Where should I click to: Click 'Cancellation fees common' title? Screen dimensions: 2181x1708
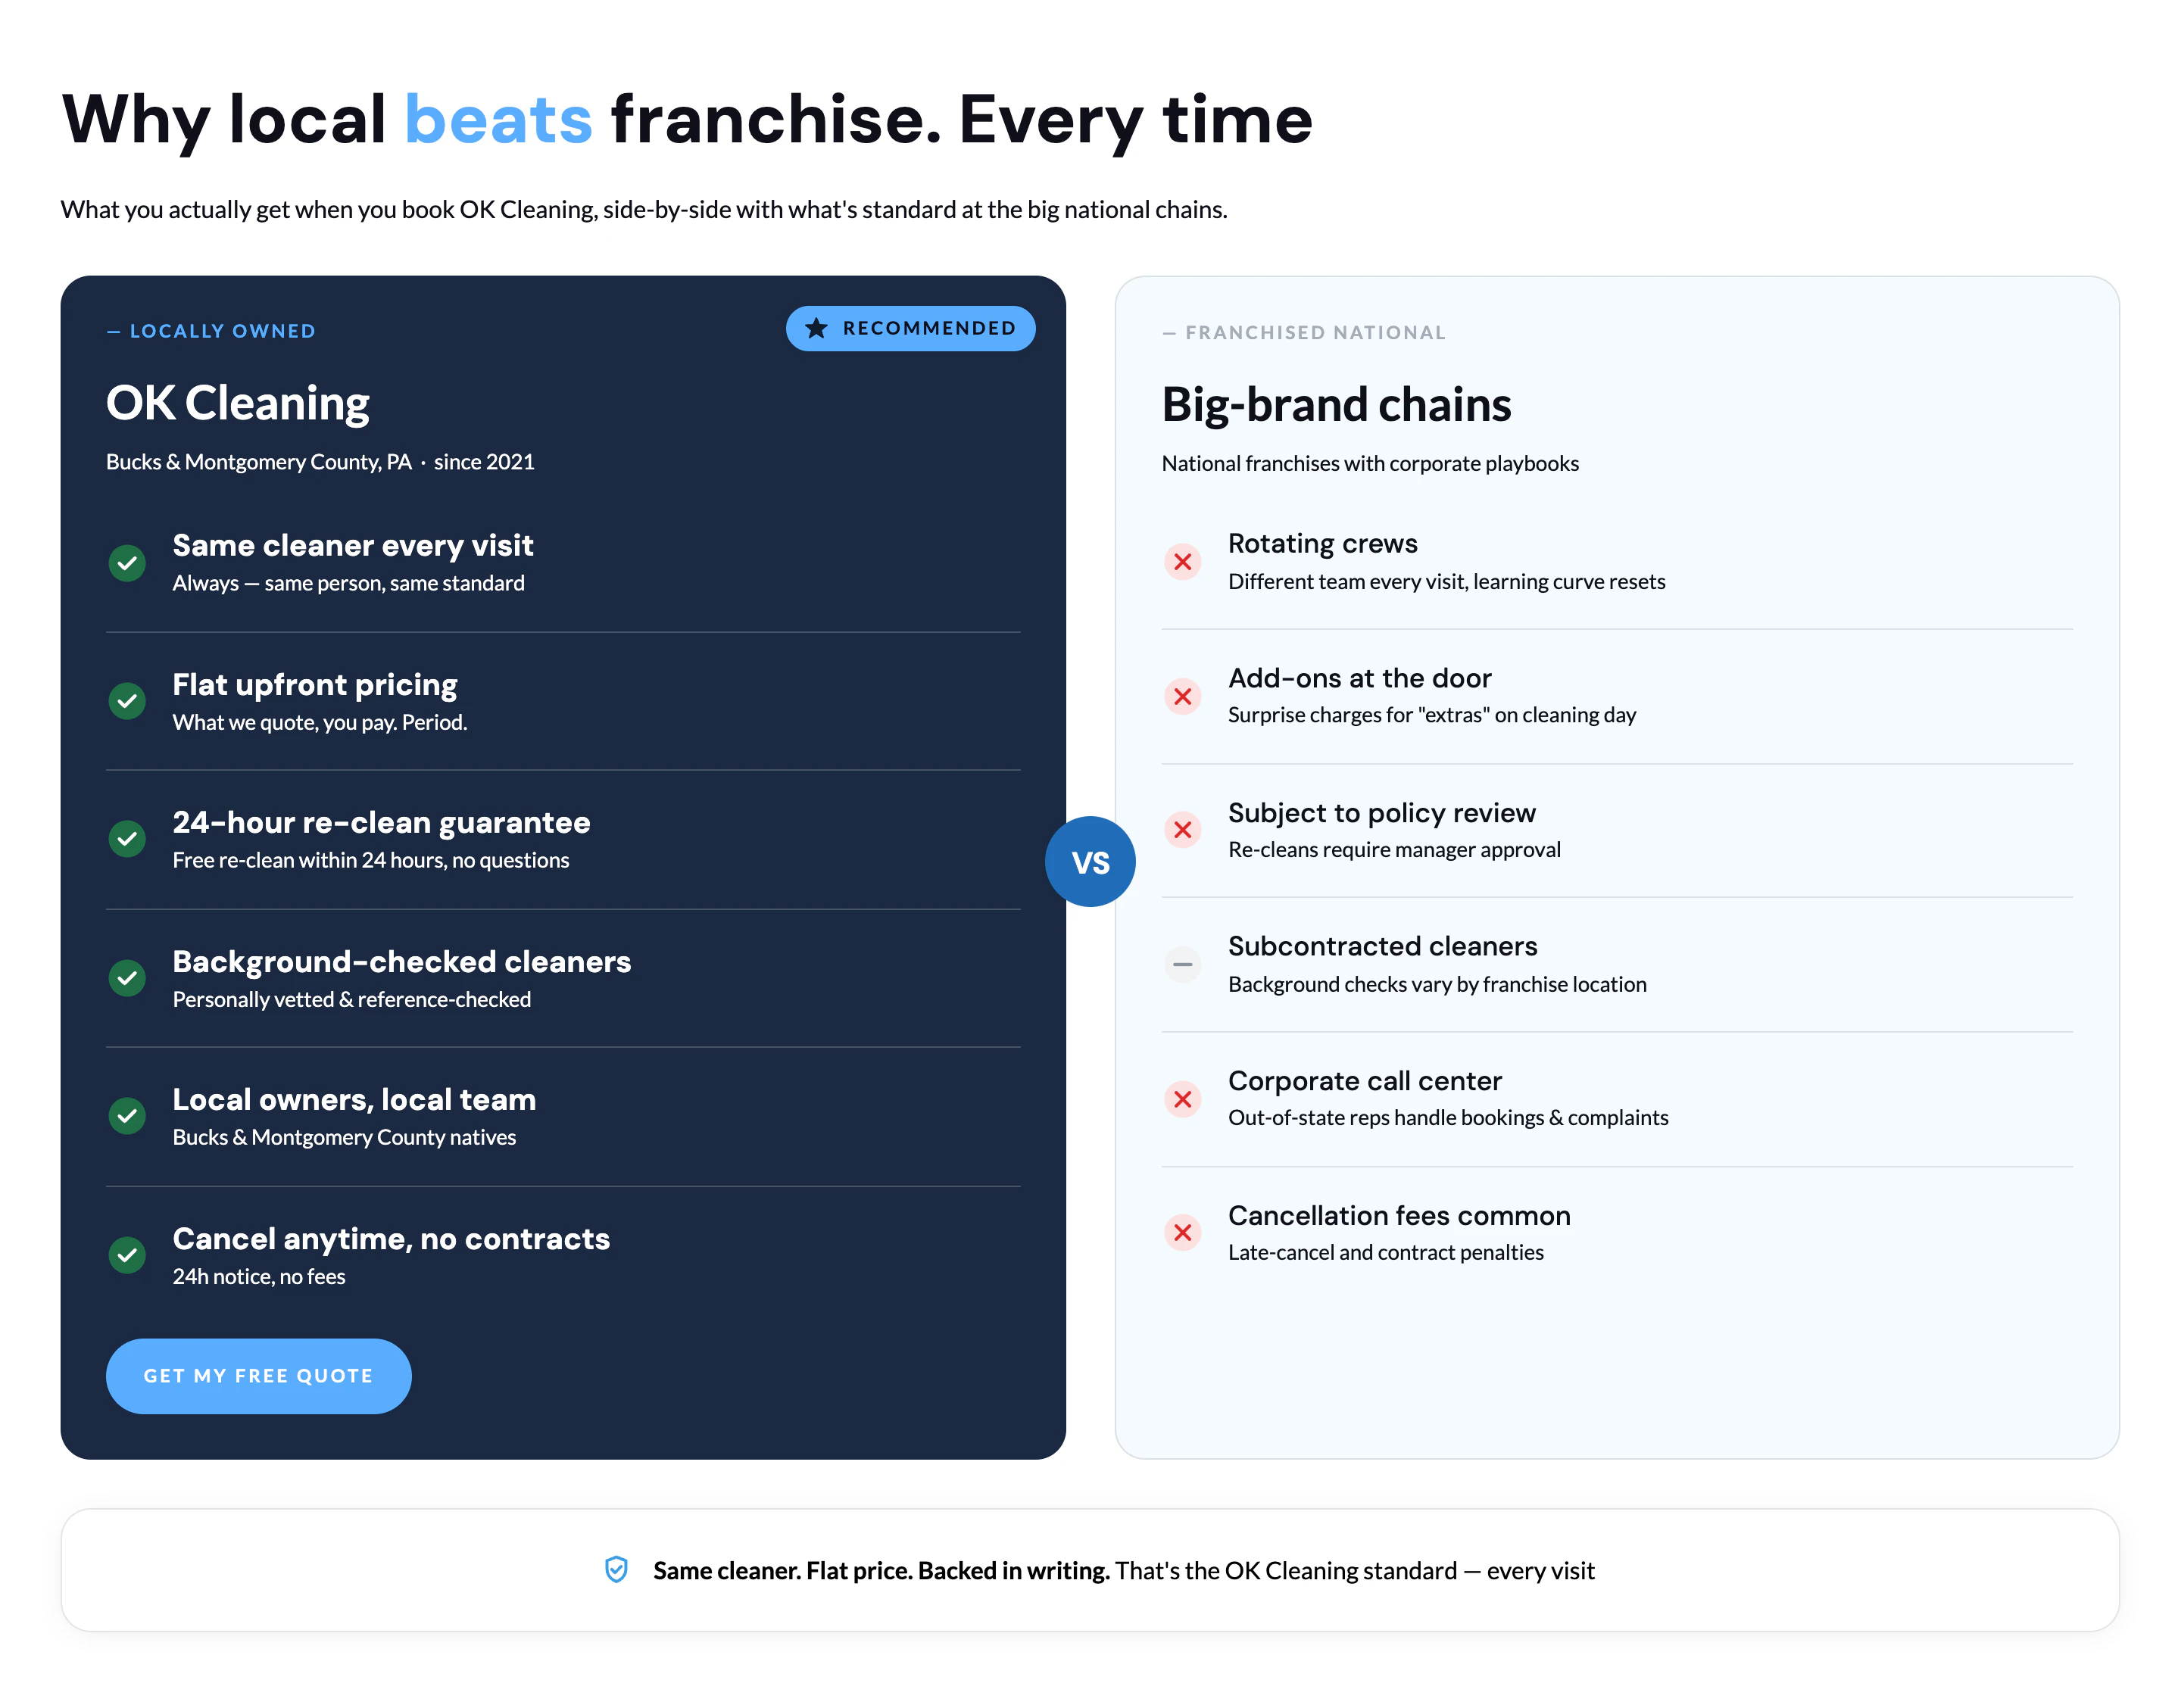pyautogui.click(x=1399, y=1216)
